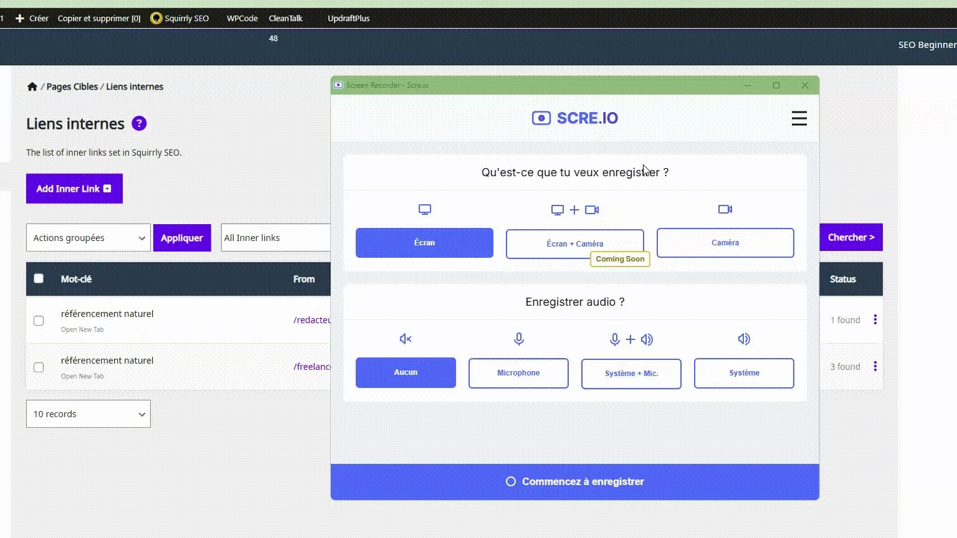
Task: Open the UpdraftPlus menu
Action: tap(349, 18)
